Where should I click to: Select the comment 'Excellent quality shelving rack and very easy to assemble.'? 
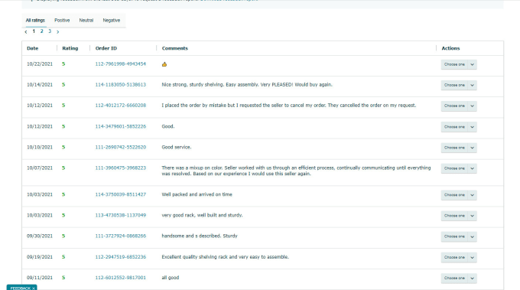pyautogui.click(x=225, y=257)
